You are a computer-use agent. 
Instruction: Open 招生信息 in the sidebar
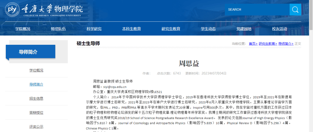tap(36, 98)
